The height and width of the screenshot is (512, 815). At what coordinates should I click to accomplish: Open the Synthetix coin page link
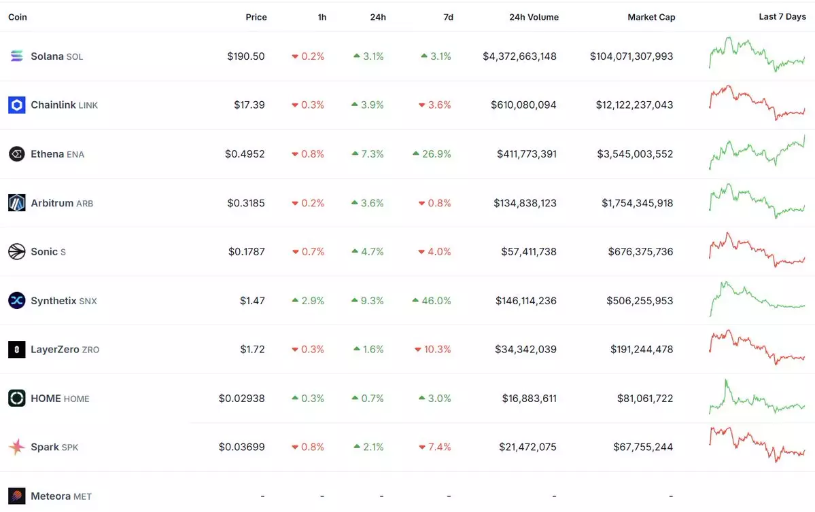(53, 301)
